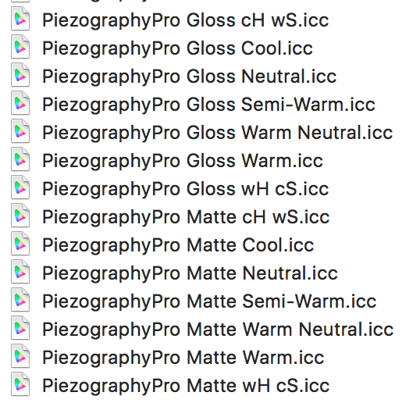Image resolution: width=420 pixels, height=403 pixels.
Task: Select the PiezographyPro Gloss Neutral.icc filename
Action: click(190, 77)
